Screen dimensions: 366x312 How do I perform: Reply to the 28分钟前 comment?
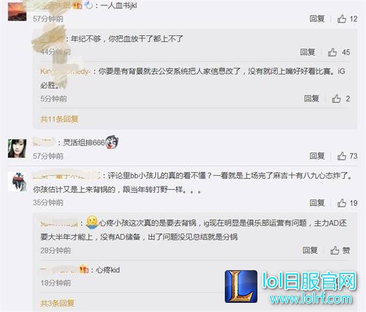click(x=310, y=251)
